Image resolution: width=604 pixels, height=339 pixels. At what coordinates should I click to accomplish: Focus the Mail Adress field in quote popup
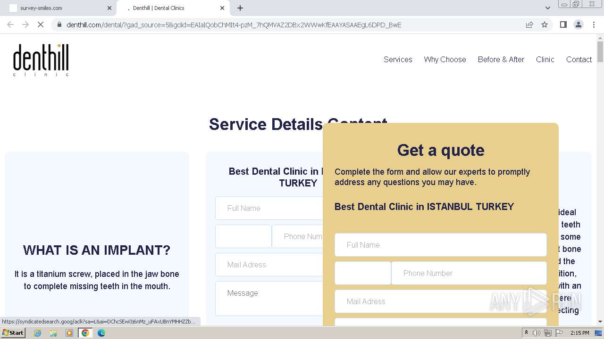click(x=441, y=301)
